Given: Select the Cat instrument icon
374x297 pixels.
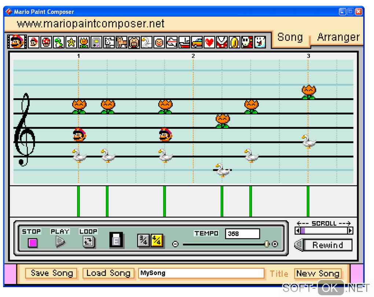Looking at the screenshot, I should point(121,43).
